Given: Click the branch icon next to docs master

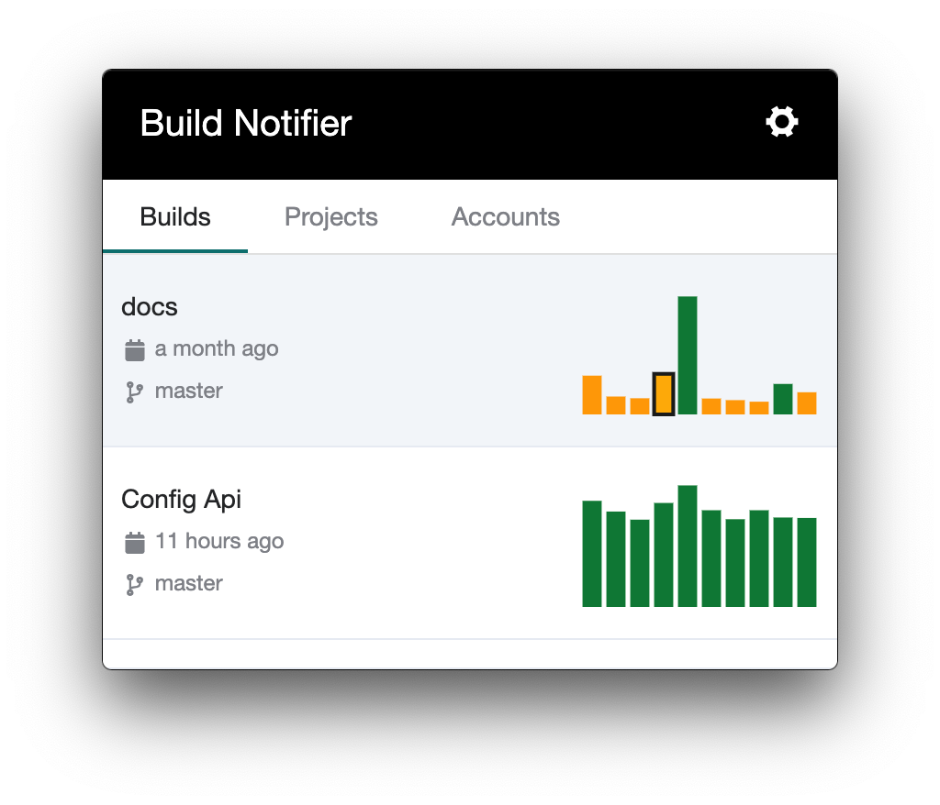Looking at the screenshot, I should coord(135,391).
